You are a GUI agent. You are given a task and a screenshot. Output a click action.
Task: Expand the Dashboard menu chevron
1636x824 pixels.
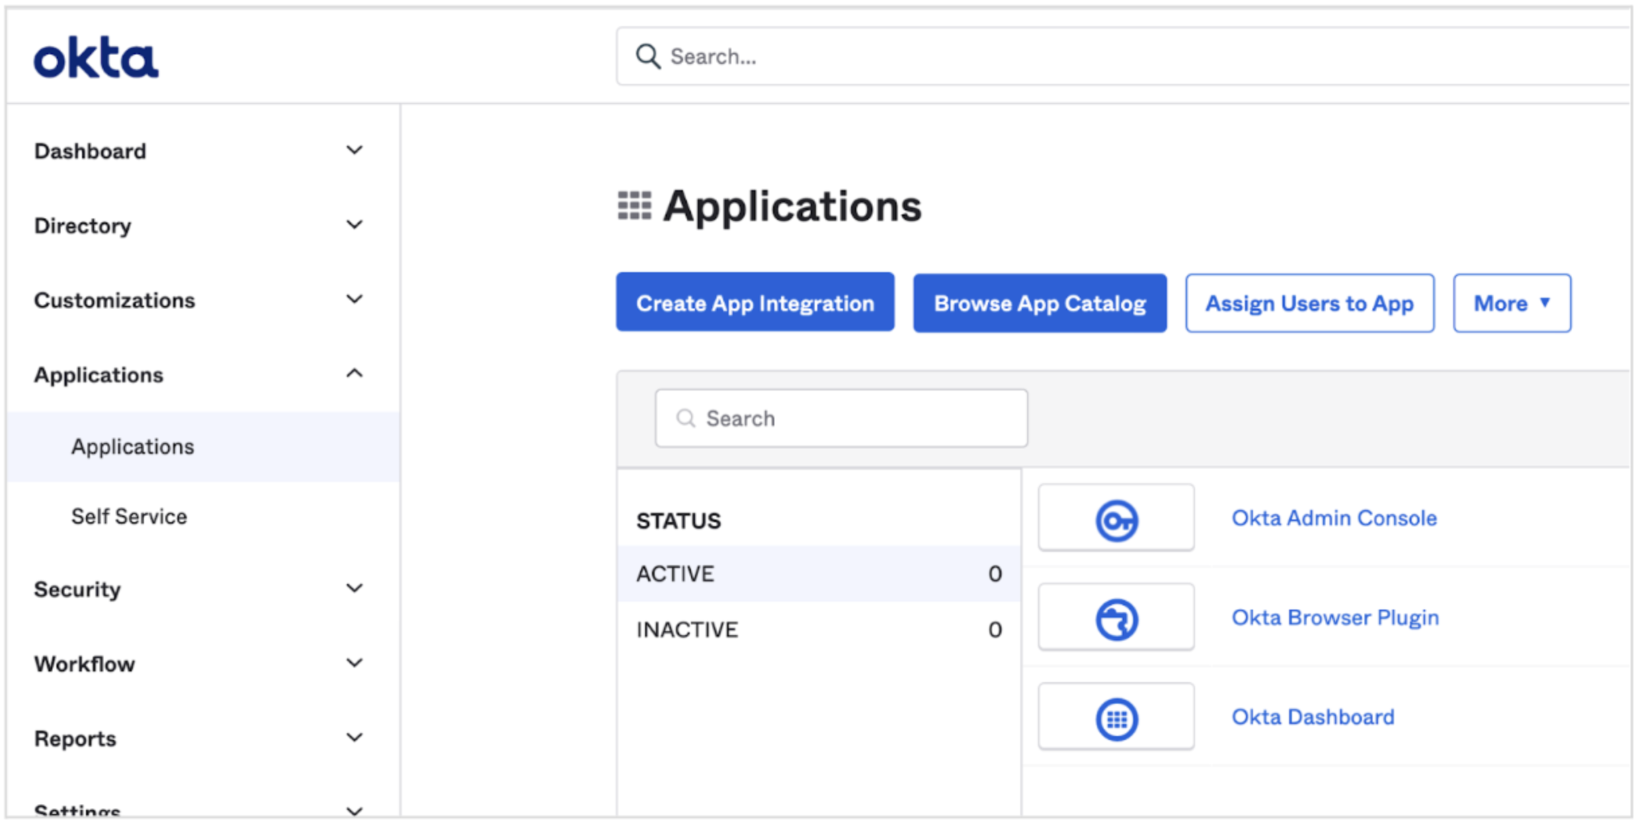click(x=354, y=151)
